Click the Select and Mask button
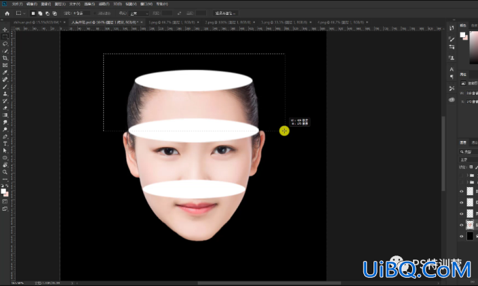 pos(226,14)
